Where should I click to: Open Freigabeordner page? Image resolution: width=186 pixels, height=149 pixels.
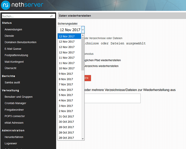[x=14, y=110]
